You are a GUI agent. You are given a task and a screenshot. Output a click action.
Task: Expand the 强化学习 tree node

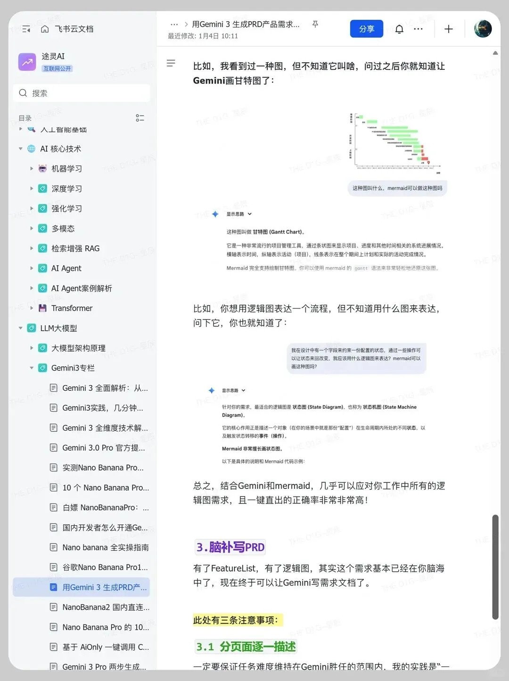[x=32, y=209]
